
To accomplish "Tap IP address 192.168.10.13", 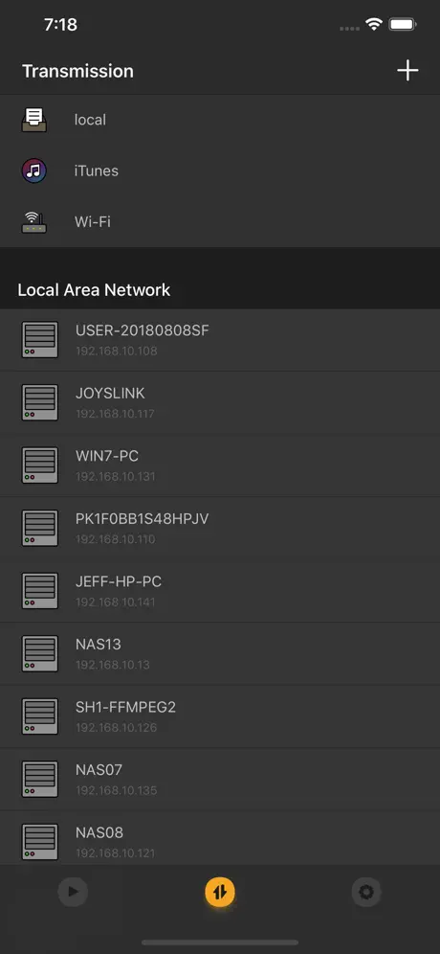I will pyautogui.click(x=113, y=665).
